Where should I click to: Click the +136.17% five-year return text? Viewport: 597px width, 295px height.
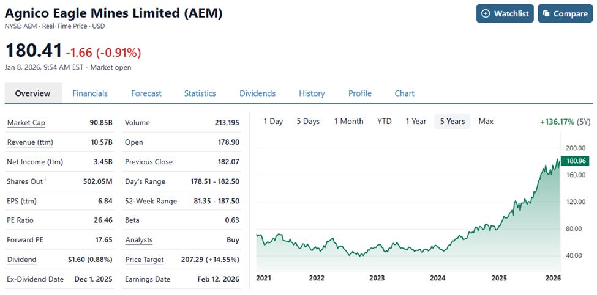click(x=557, y=122)
